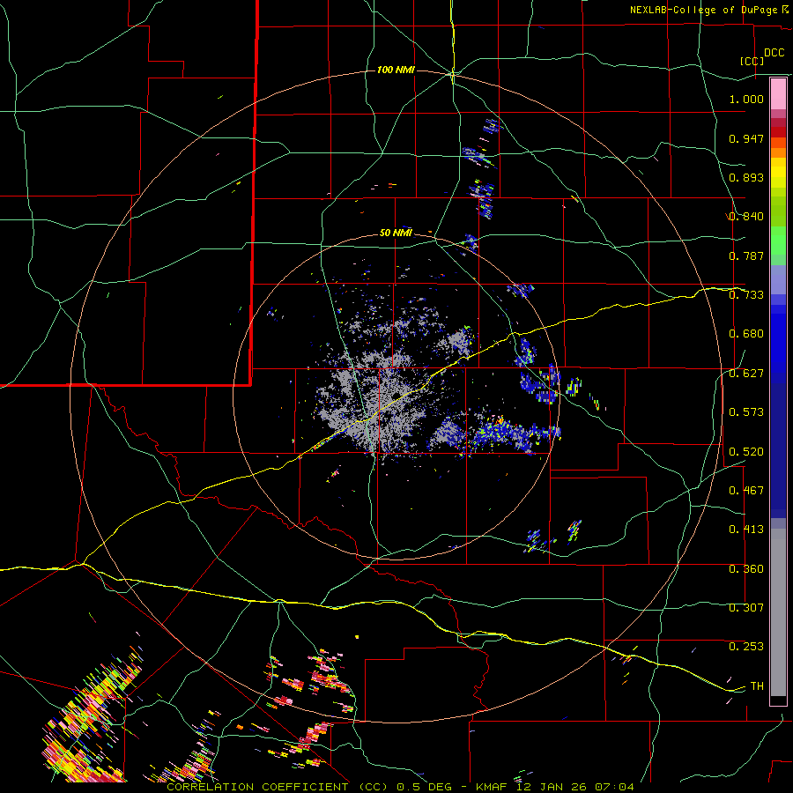
Task: Click the DCC label above the color scale
Action: click(x=774, y=52)
